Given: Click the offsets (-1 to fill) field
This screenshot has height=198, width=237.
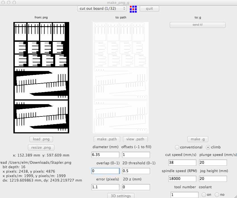Looking at the screenshot, I should click(x=136, y=155).
